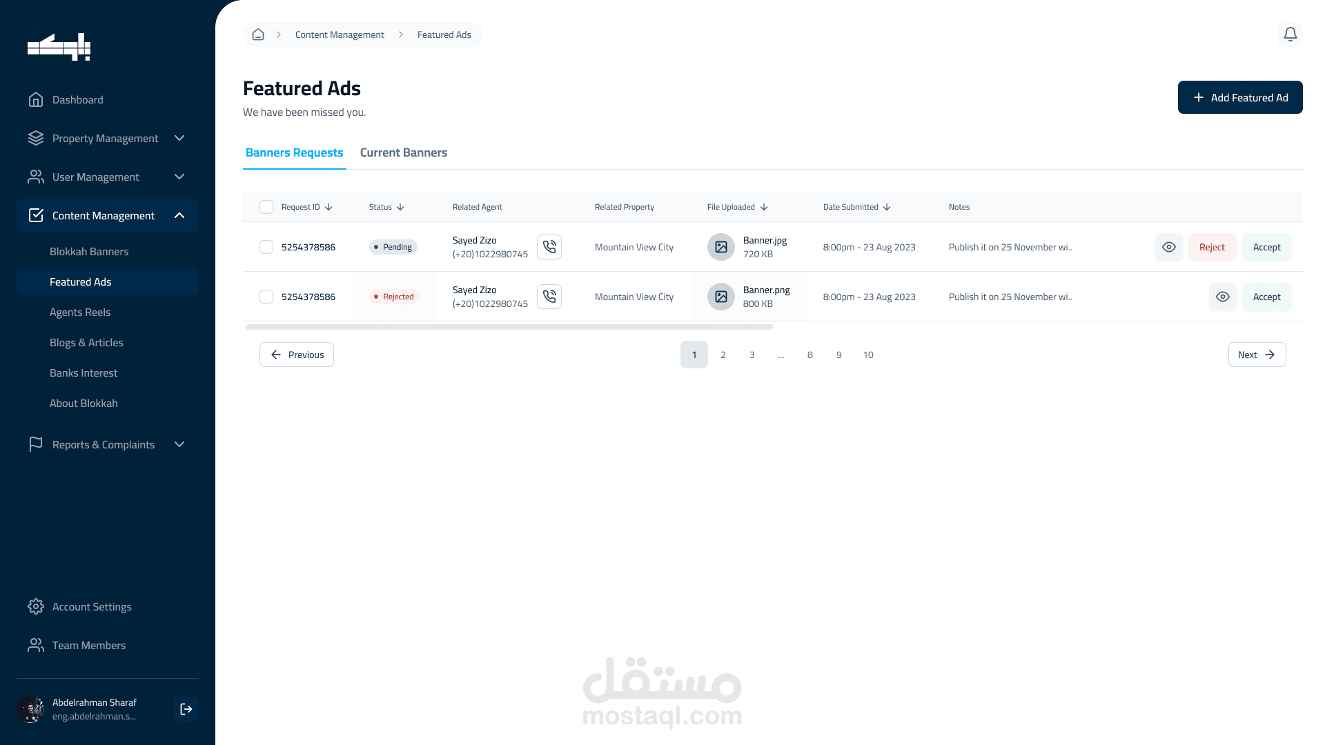Click the Add Featured Ad button
Viewport: 1325px width, 745px height.
click(1239, 97)
